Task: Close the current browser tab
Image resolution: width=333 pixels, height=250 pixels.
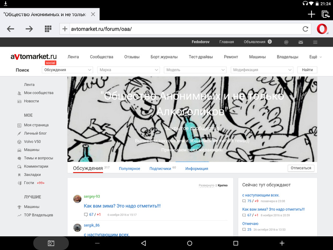Action: [93, 14]
